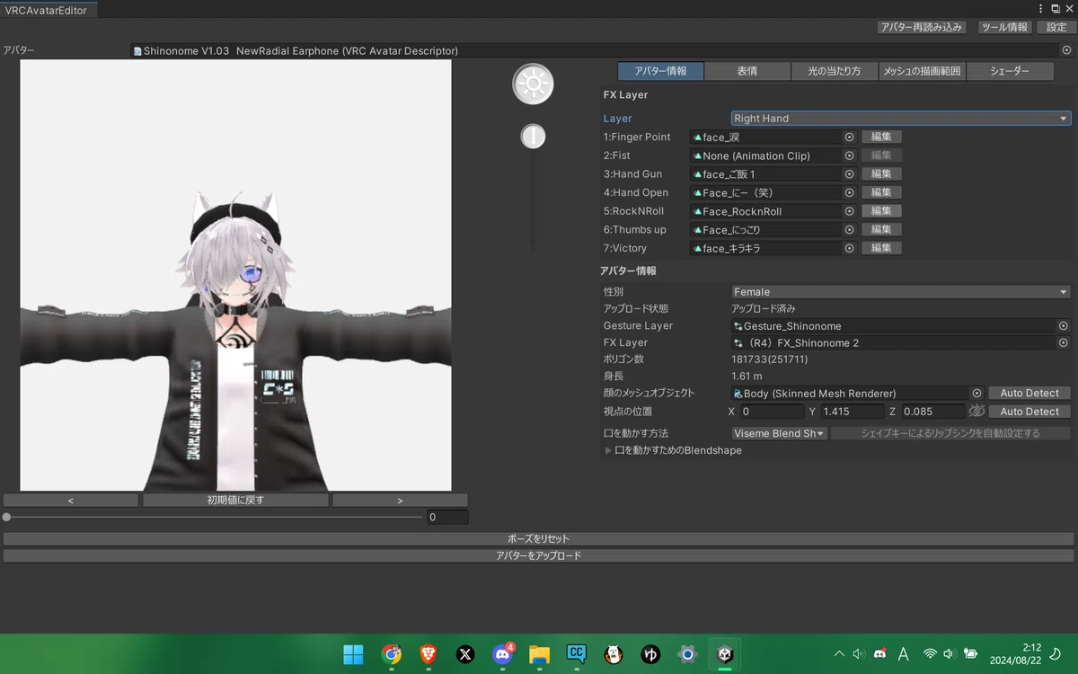
Task: Switch to the アバター情報 tab
Action: click(x=660, y=71)
